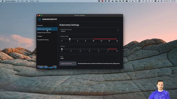This screenshot has width=177, height=99.
Task: Open the Rancher Desktop app menu
Action: point(10,1)
